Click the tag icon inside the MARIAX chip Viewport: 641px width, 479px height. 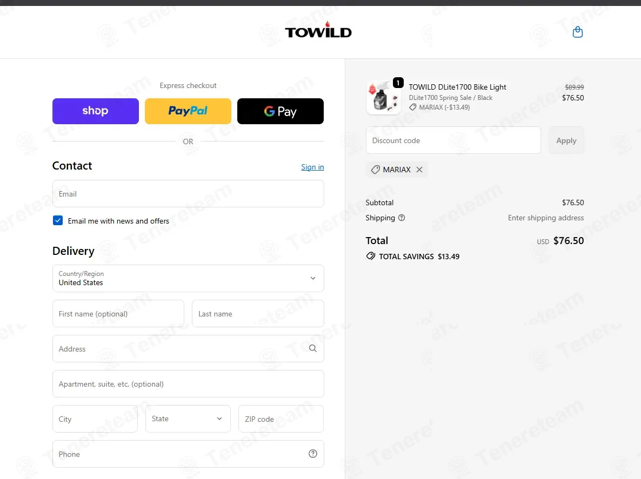coord(375,170)
